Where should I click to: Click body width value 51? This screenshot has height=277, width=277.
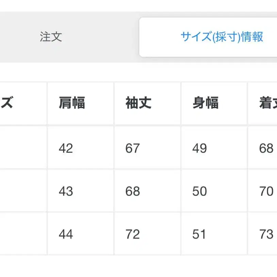[x=199, y=234]
